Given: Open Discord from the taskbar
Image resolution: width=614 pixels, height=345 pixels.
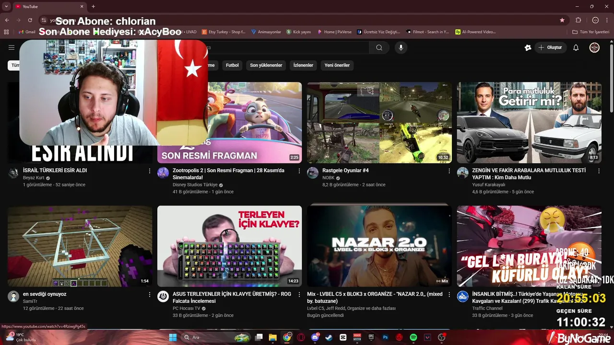Looking at the screenshot, I should pos(315,337).
